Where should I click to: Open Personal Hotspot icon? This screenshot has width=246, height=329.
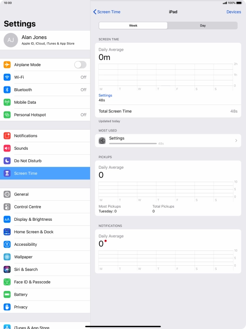(7, 115)
